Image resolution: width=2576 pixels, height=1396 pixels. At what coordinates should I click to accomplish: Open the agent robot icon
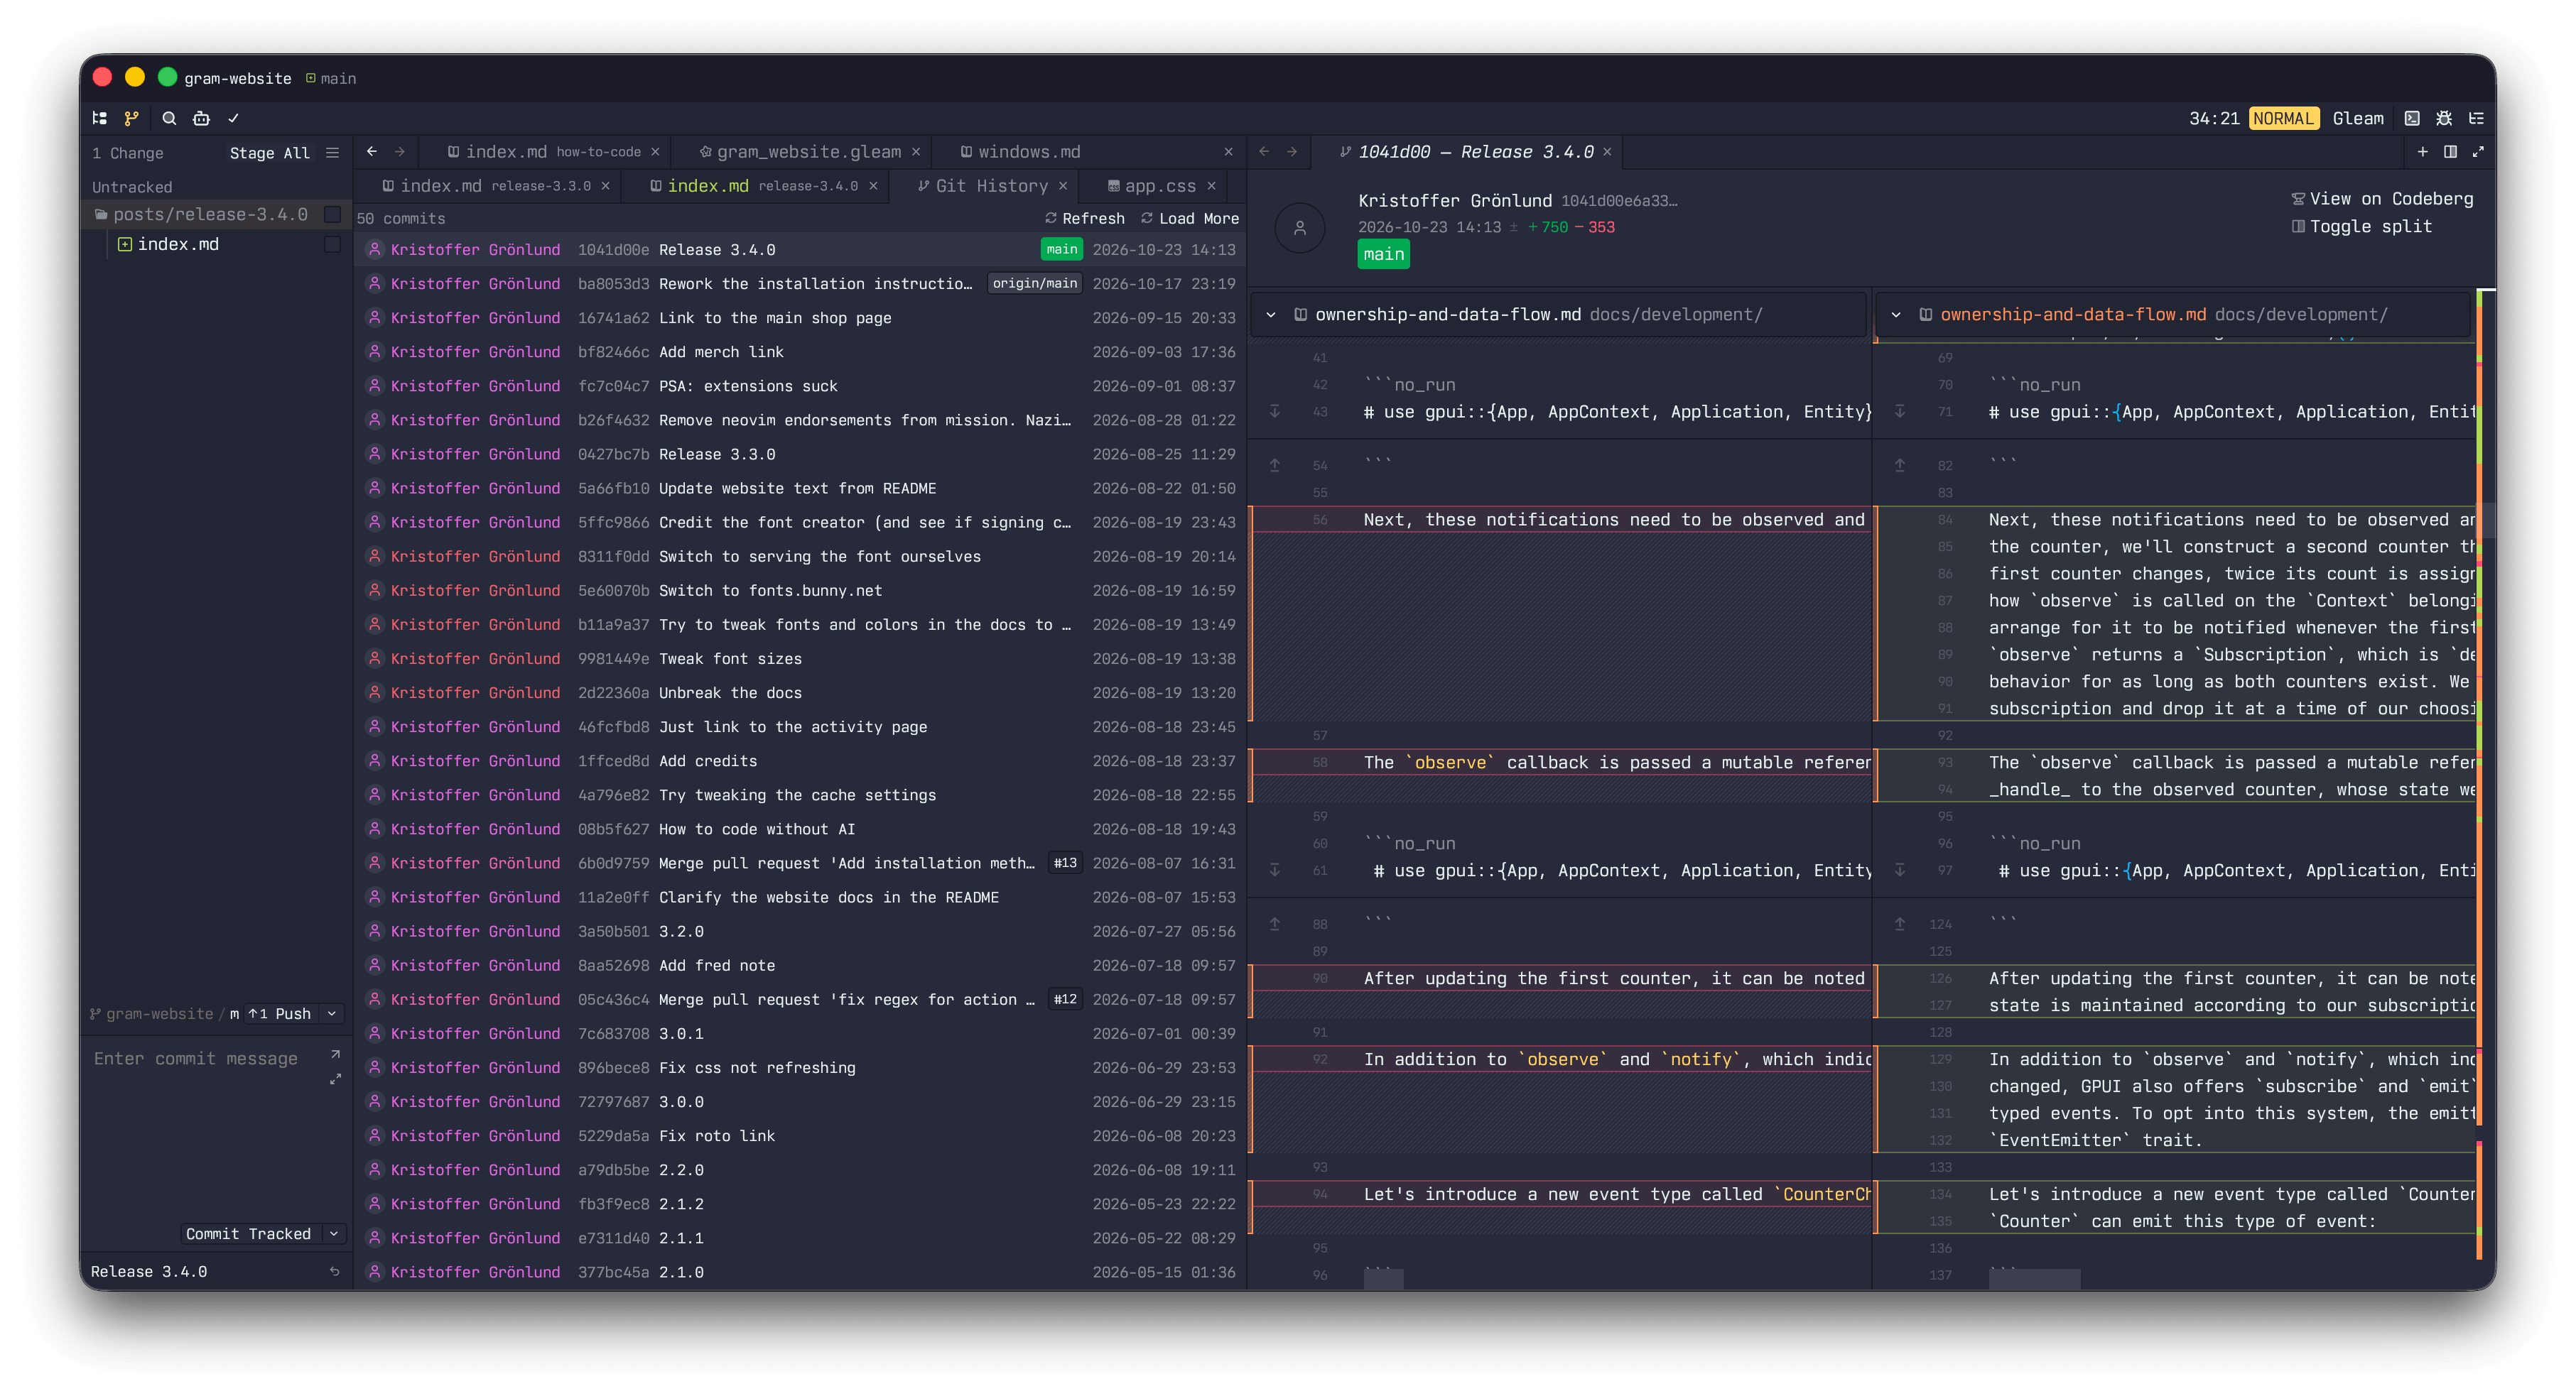click(x=201, y=118)
